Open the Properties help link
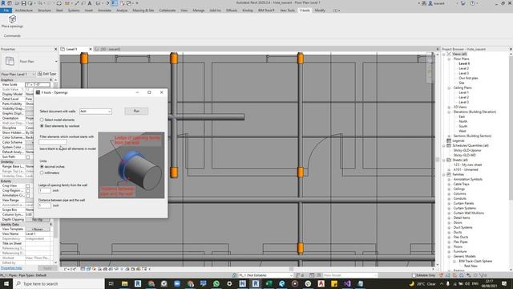The width and height of the screenshot is (513, 289). point(11,268)
